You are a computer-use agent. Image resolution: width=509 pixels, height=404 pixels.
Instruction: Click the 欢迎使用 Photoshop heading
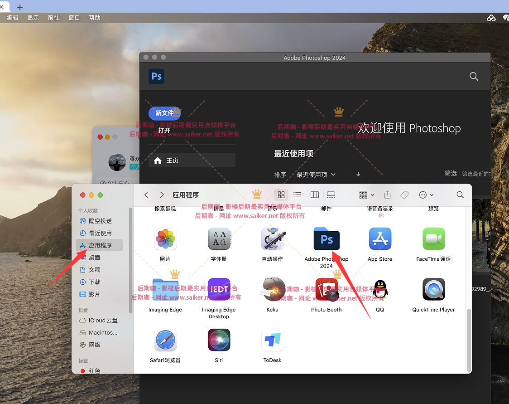409,128
